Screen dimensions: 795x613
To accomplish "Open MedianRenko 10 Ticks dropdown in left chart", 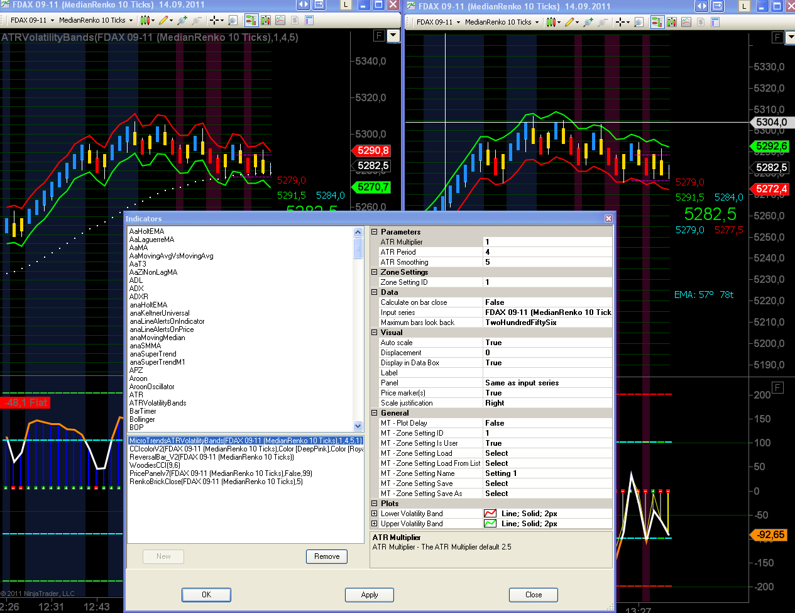I will (96, 20).
